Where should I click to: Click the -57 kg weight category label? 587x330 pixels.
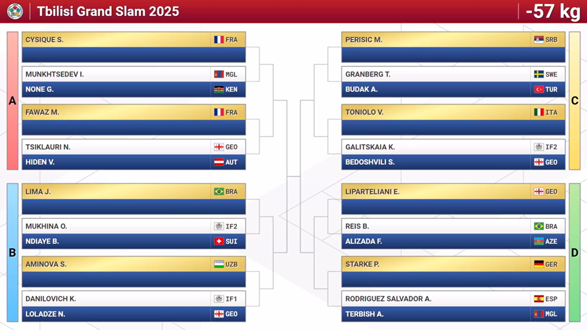coord(553,12)
